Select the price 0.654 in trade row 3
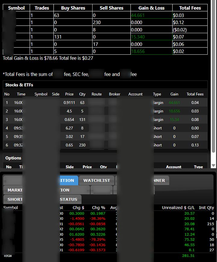The height and width of the screenshot is (262, 217). pyautogui.click(x=69, y=120)
